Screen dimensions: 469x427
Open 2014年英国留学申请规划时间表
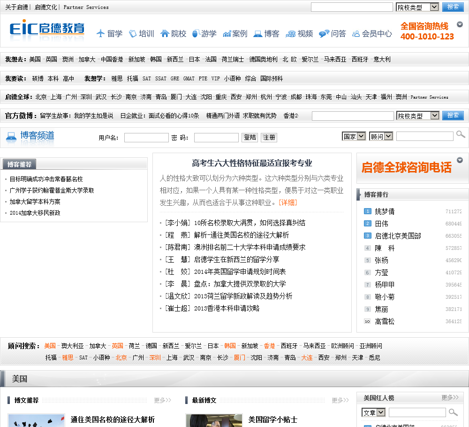coord(240,272)
